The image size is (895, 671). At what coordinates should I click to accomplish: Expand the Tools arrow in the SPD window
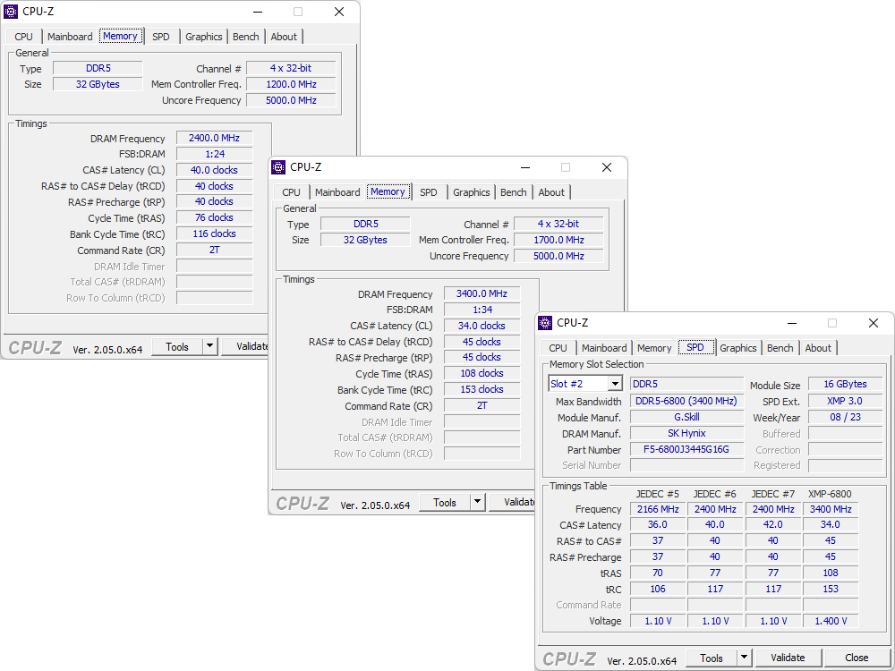(744, 658)
